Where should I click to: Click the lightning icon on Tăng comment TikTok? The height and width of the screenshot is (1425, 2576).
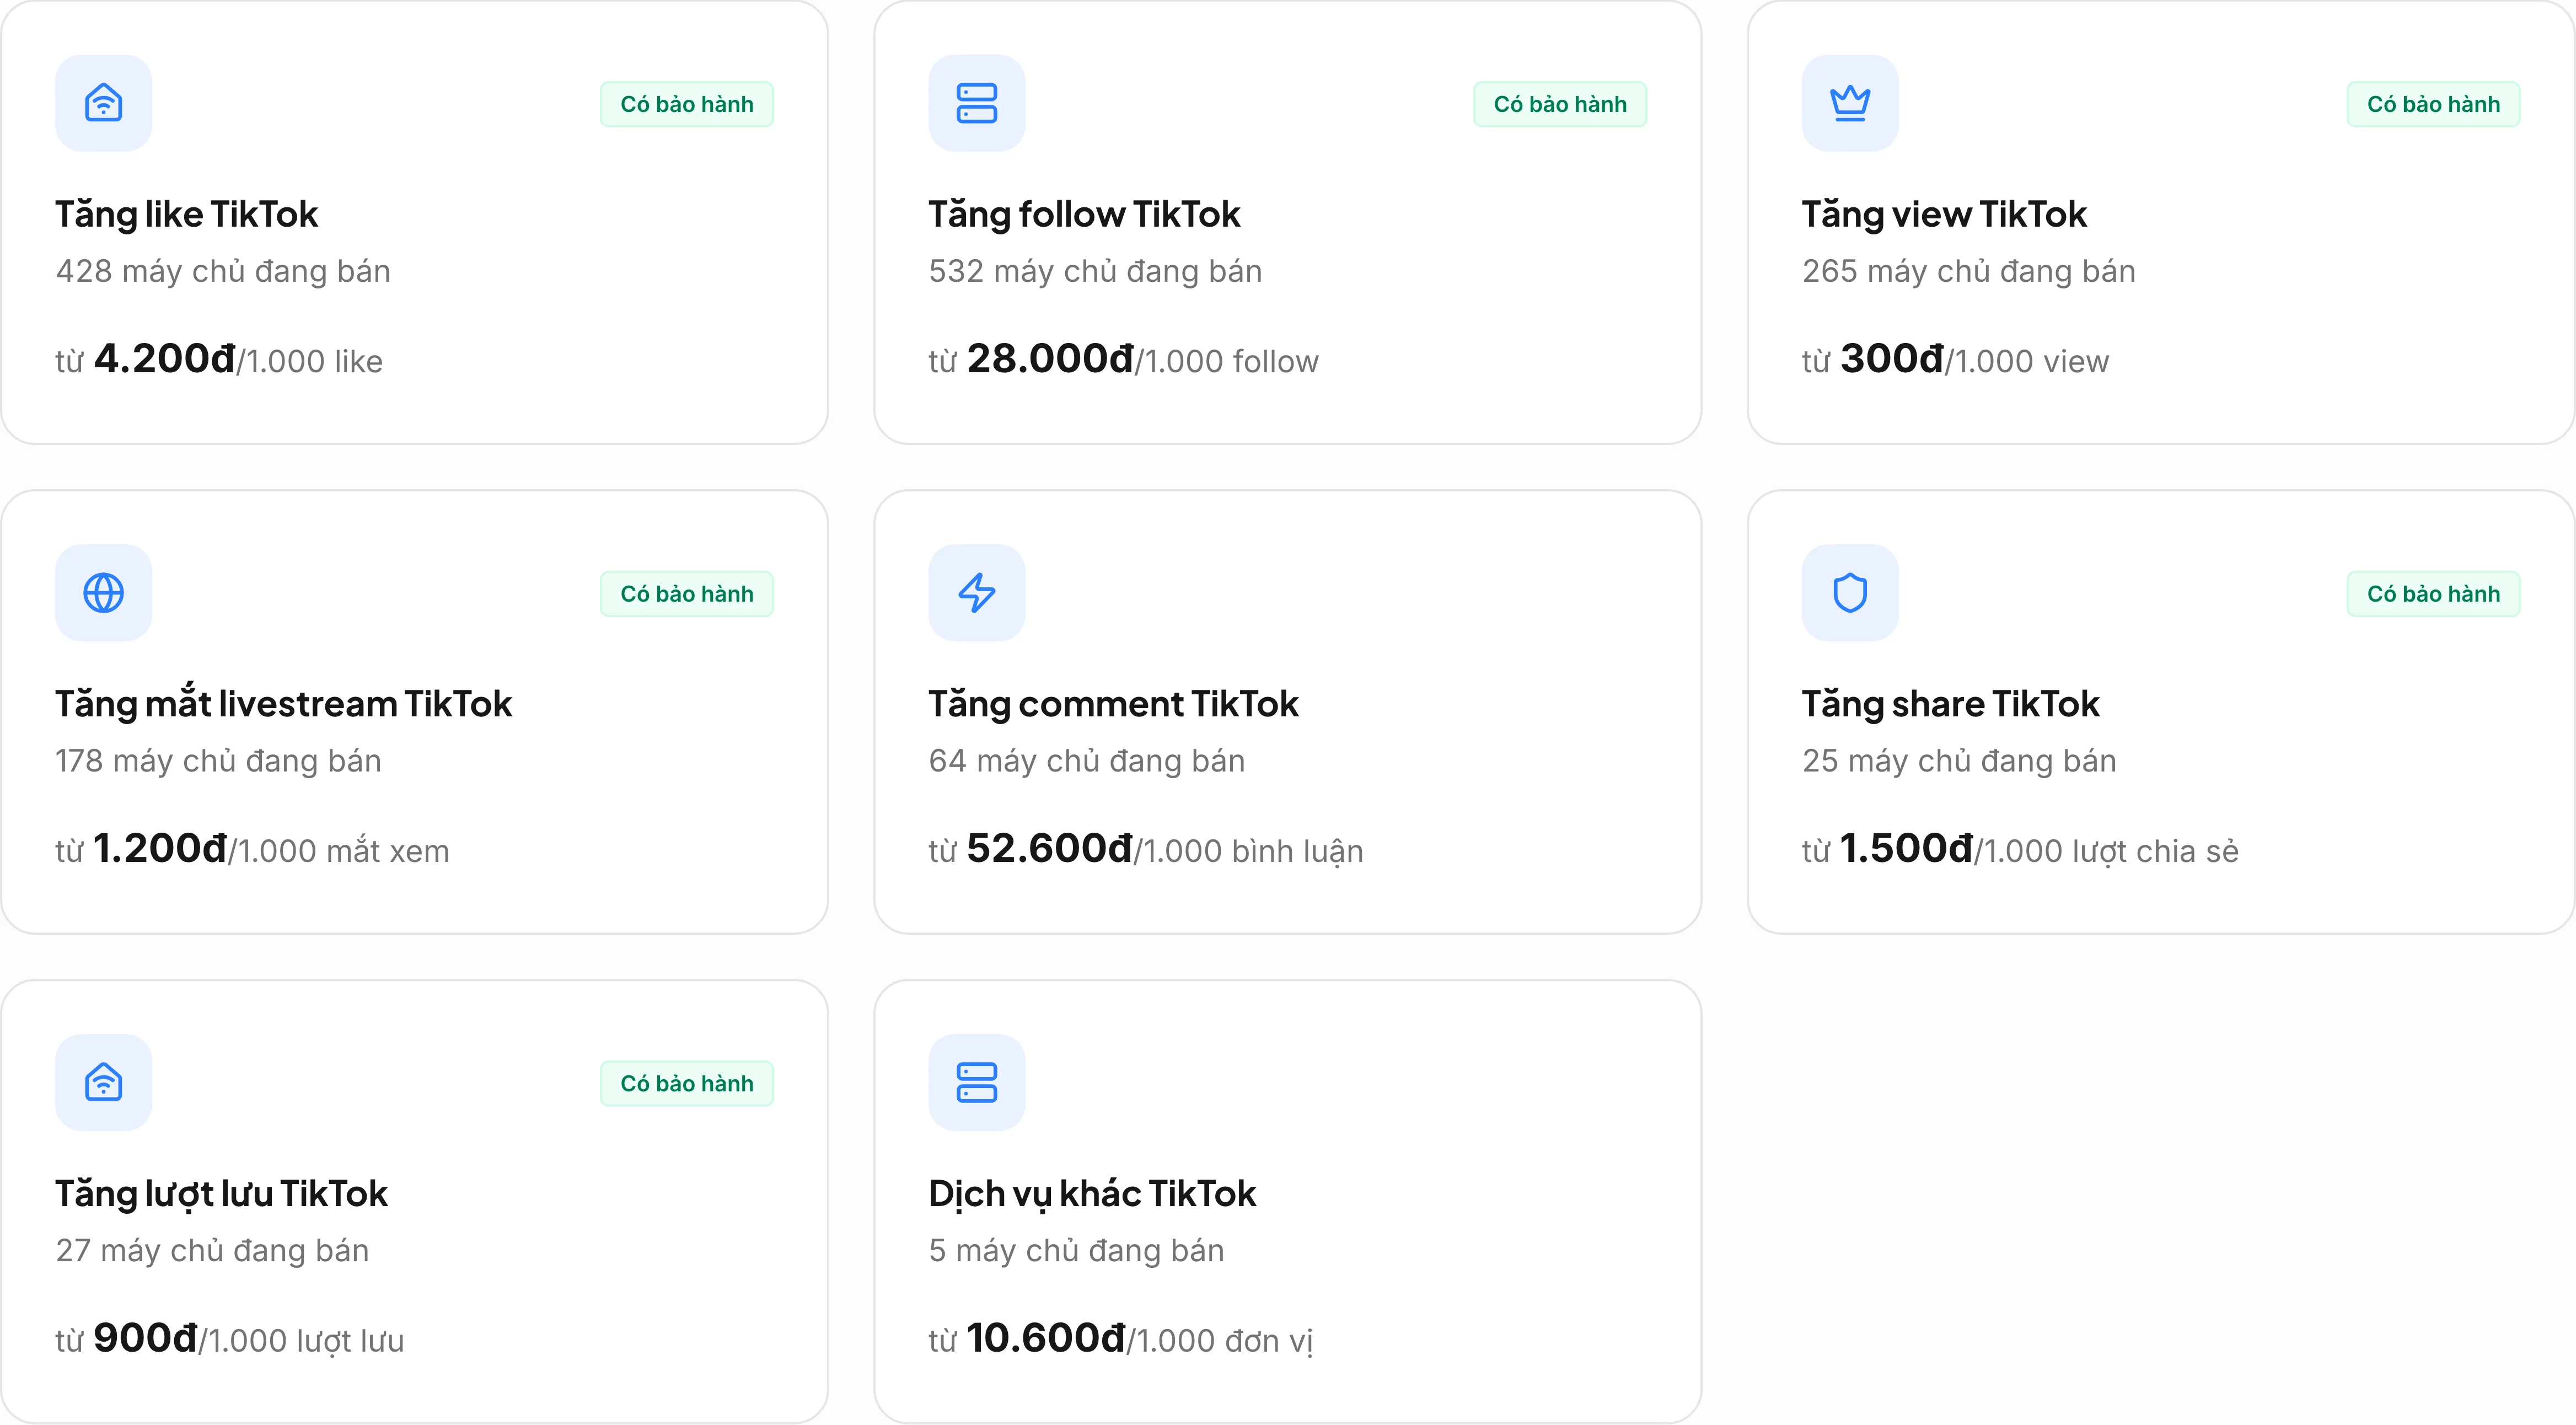976,593
